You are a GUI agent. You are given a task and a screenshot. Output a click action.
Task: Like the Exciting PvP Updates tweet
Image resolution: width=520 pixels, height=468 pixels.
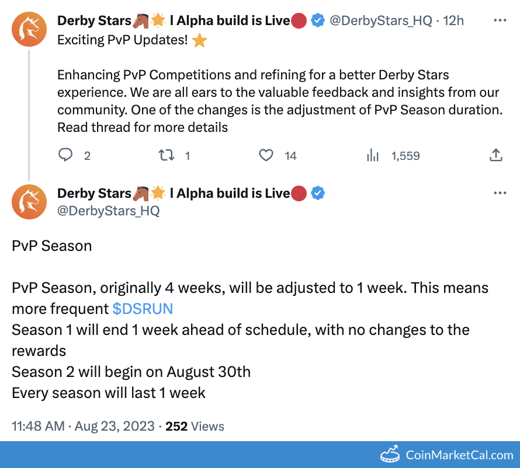tap(266, 155)
